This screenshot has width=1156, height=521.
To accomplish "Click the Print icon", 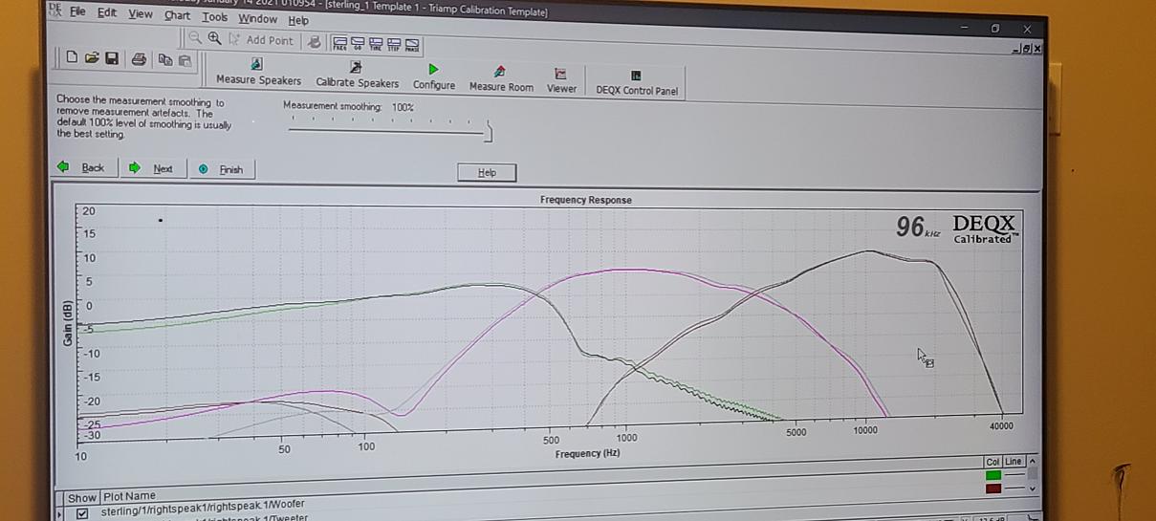I will click(139, 59).
